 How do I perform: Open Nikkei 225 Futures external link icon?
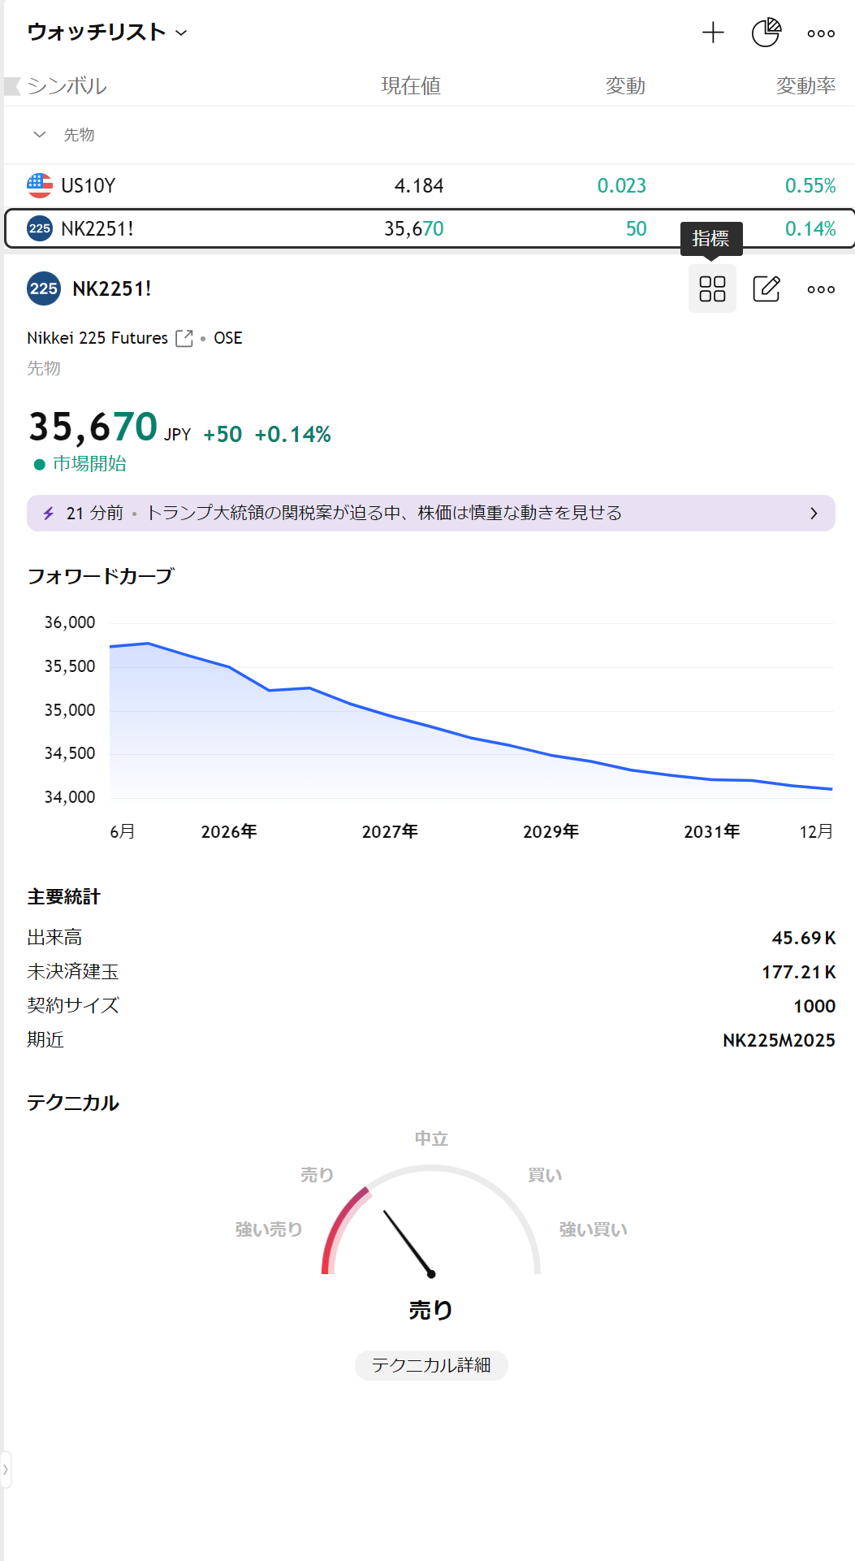(x=184, y=338)
